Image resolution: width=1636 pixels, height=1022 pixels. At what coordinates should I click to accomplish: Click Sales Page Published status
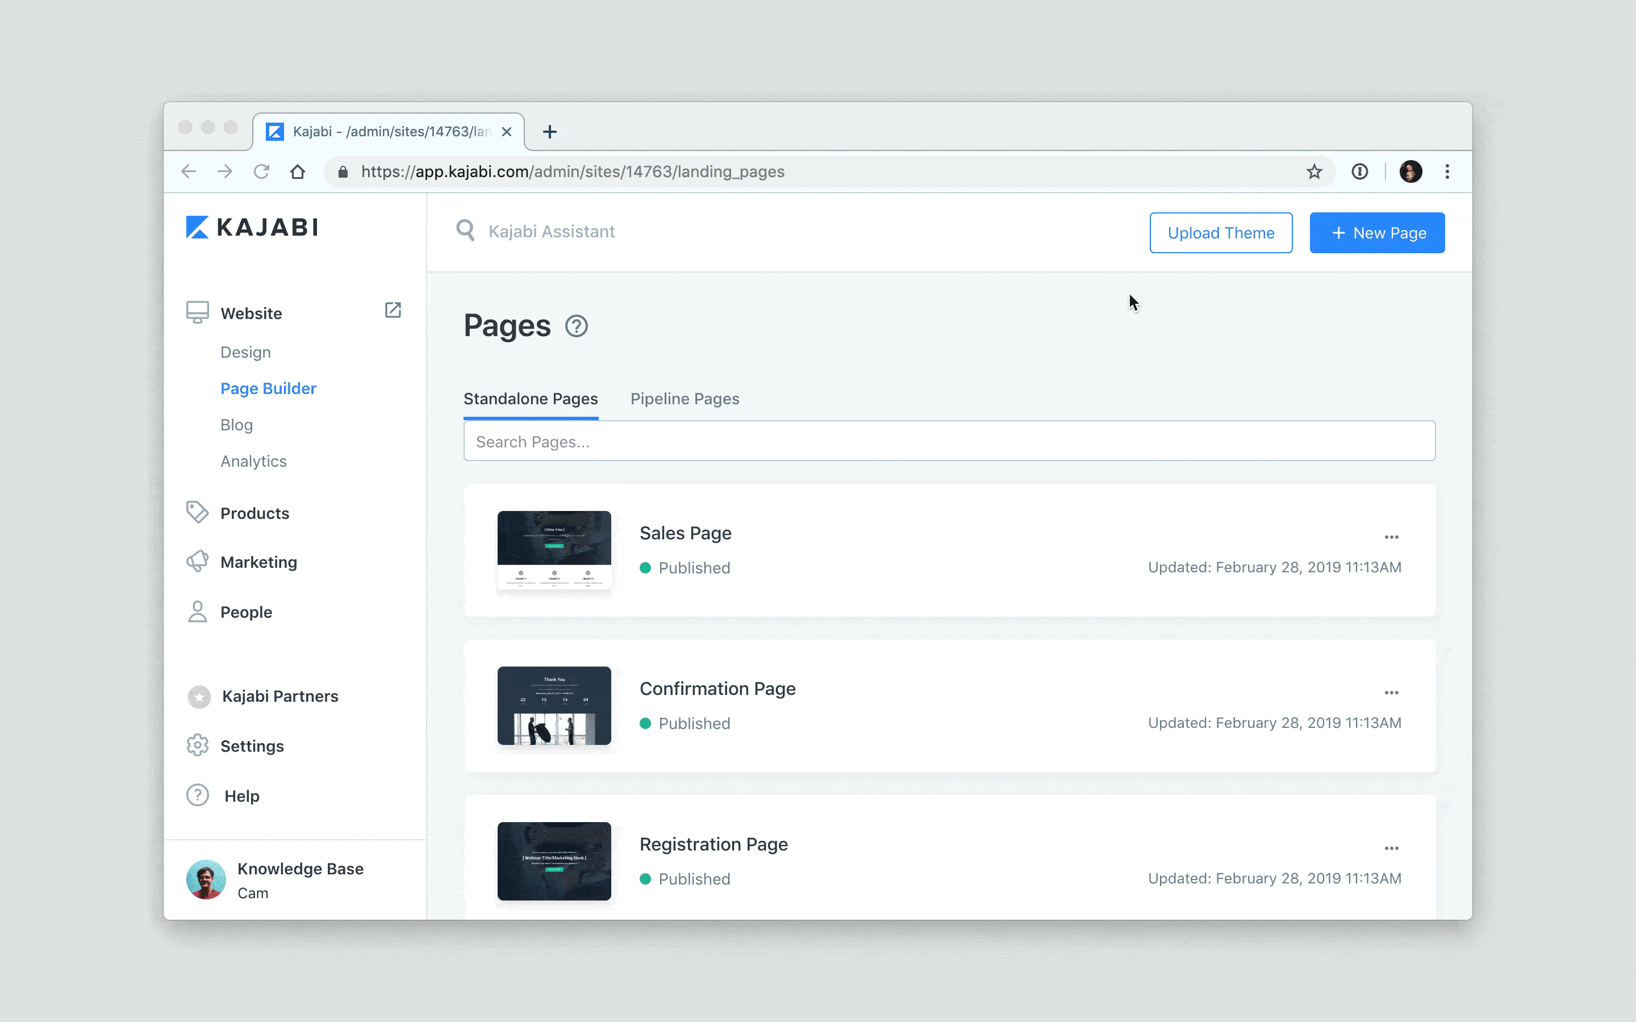[x=685, y=568]
